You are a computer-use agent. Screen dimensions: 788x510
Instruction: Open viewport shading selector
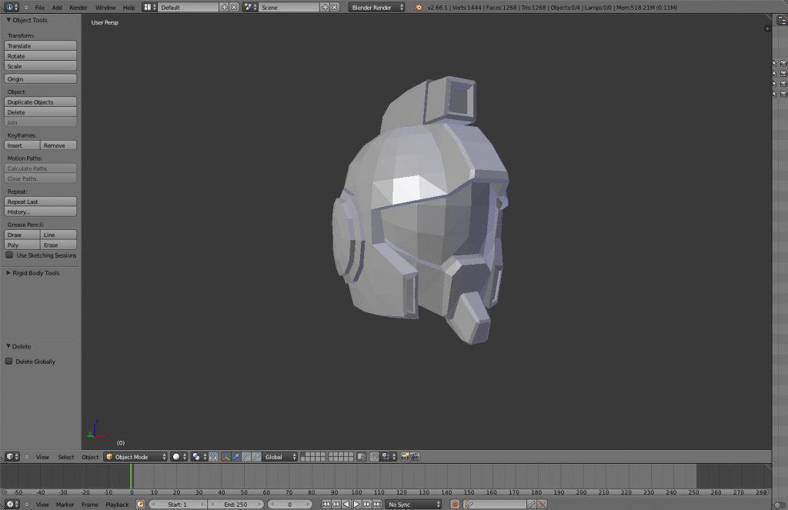coord(179,457)
